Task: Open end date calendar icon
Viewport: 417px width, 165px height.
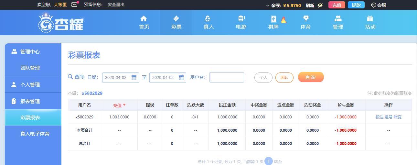Action: point(181,77)
